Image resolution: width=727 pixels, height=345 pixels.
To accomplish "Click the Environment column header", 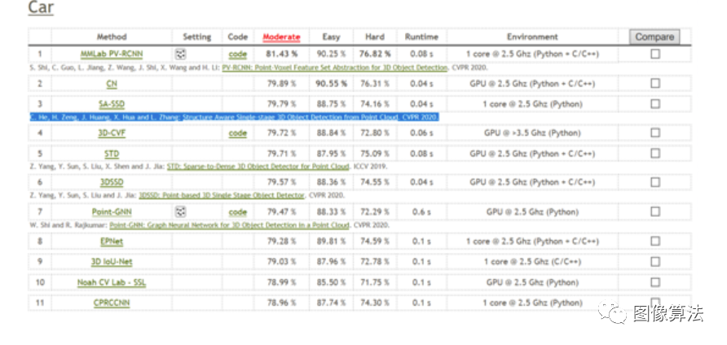I will tap(532, 37).
